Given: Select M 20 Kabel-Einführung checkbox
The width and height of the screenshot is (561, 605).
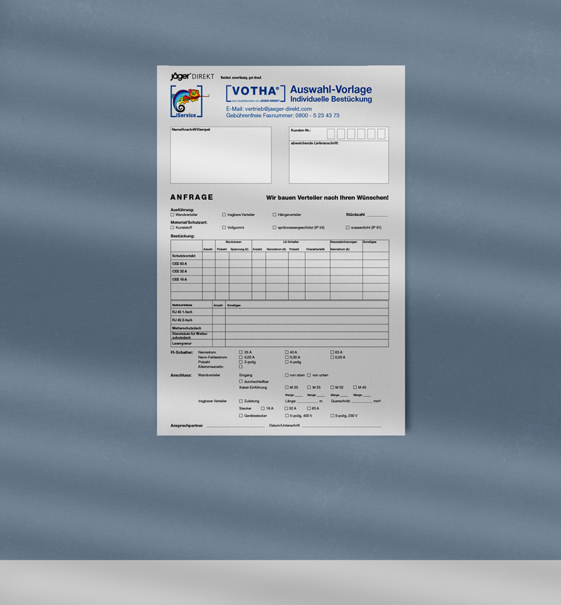Looking at the screenshot, I should (287, 388).
